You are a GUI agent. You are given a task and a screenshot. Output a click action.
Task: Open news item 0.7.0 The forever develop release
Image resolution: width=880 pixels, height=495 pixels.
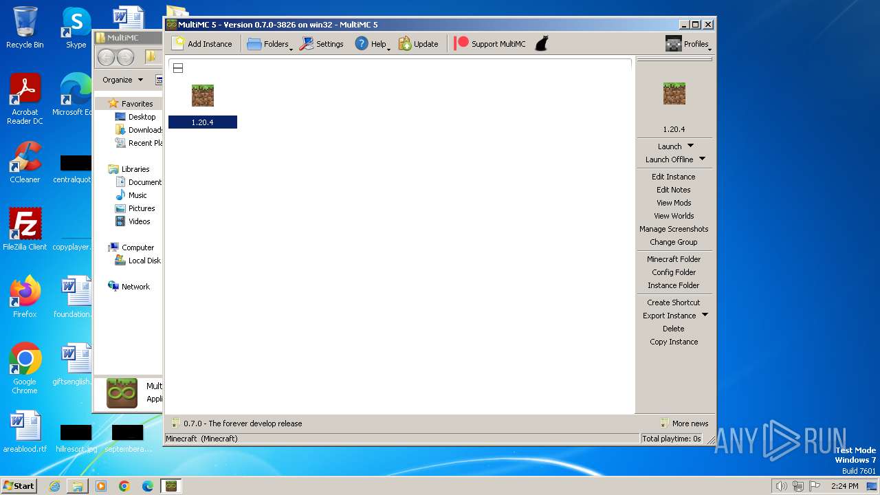[236, 423]
